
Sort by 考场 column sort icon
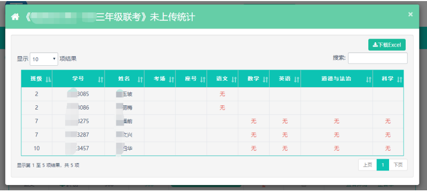(171, 79)
